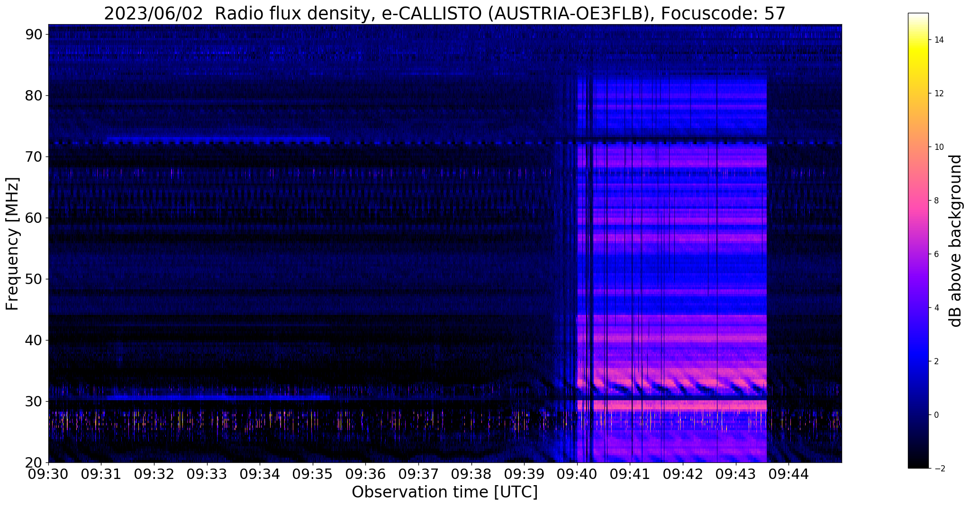Click the blue horizontal line near 31 MHz

(218, 397)
